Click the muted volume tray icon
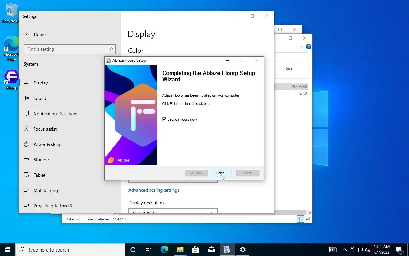The width and height of the screenshot is (409, 256). tap(368, 250)
